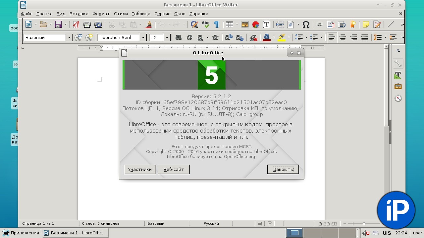The image size is (424, 238).
Task: Open the sidebar Navigator compass icon
Action: click(398, 99)
